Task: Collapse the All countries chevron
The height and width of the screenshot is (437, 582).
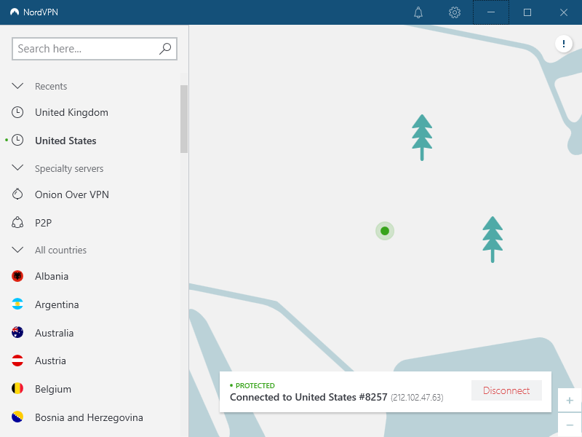Action: click(17, 250)
